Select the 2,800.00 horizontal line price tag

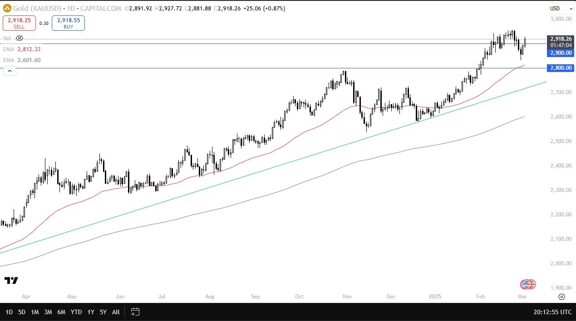[561, 68]
